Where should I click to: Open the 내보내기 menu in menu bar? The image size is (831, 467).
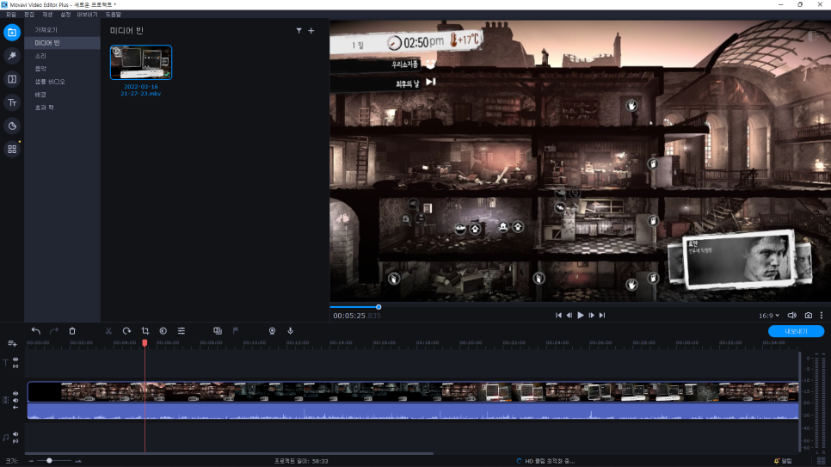pyautogui.click(x=88, y=15)
